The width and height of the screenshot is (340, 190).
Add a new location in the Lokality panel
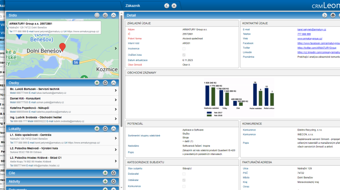[x=97, y=129]
